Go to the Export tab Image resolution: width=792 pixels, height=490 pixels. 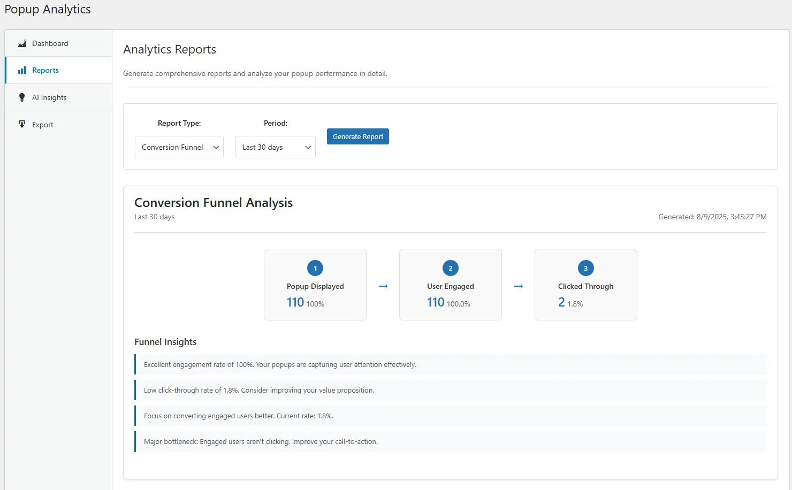[x=43, y=125]
